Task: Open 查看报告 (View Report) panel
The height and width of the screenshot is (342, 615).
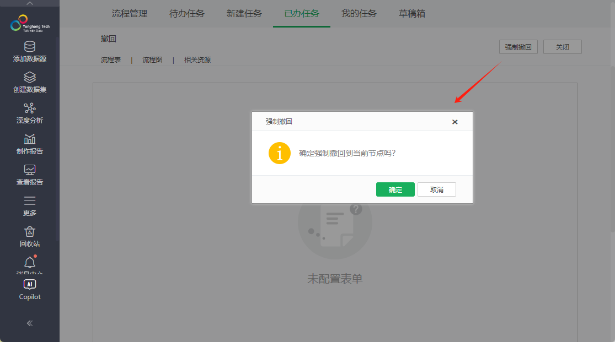Action: tap(29, 175)
